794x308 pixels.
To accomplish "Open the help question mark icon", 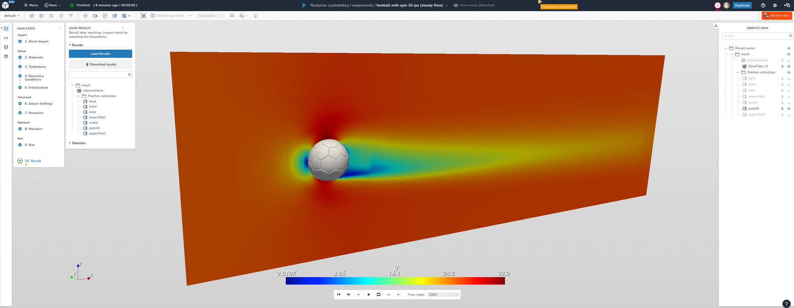I will (x=763, y=5).
